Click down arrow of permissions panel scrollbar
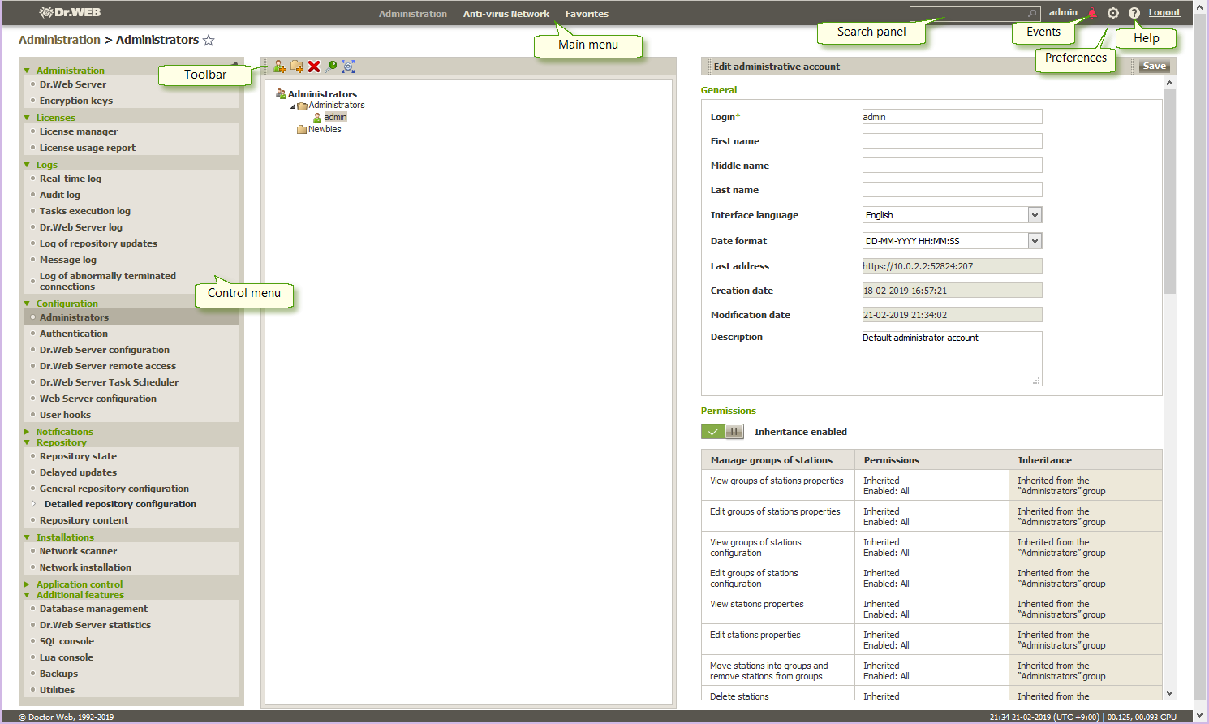Image resolution: width=1209 pixels, height=724 pixels. pyautogui.click(x=1169, y=693)
